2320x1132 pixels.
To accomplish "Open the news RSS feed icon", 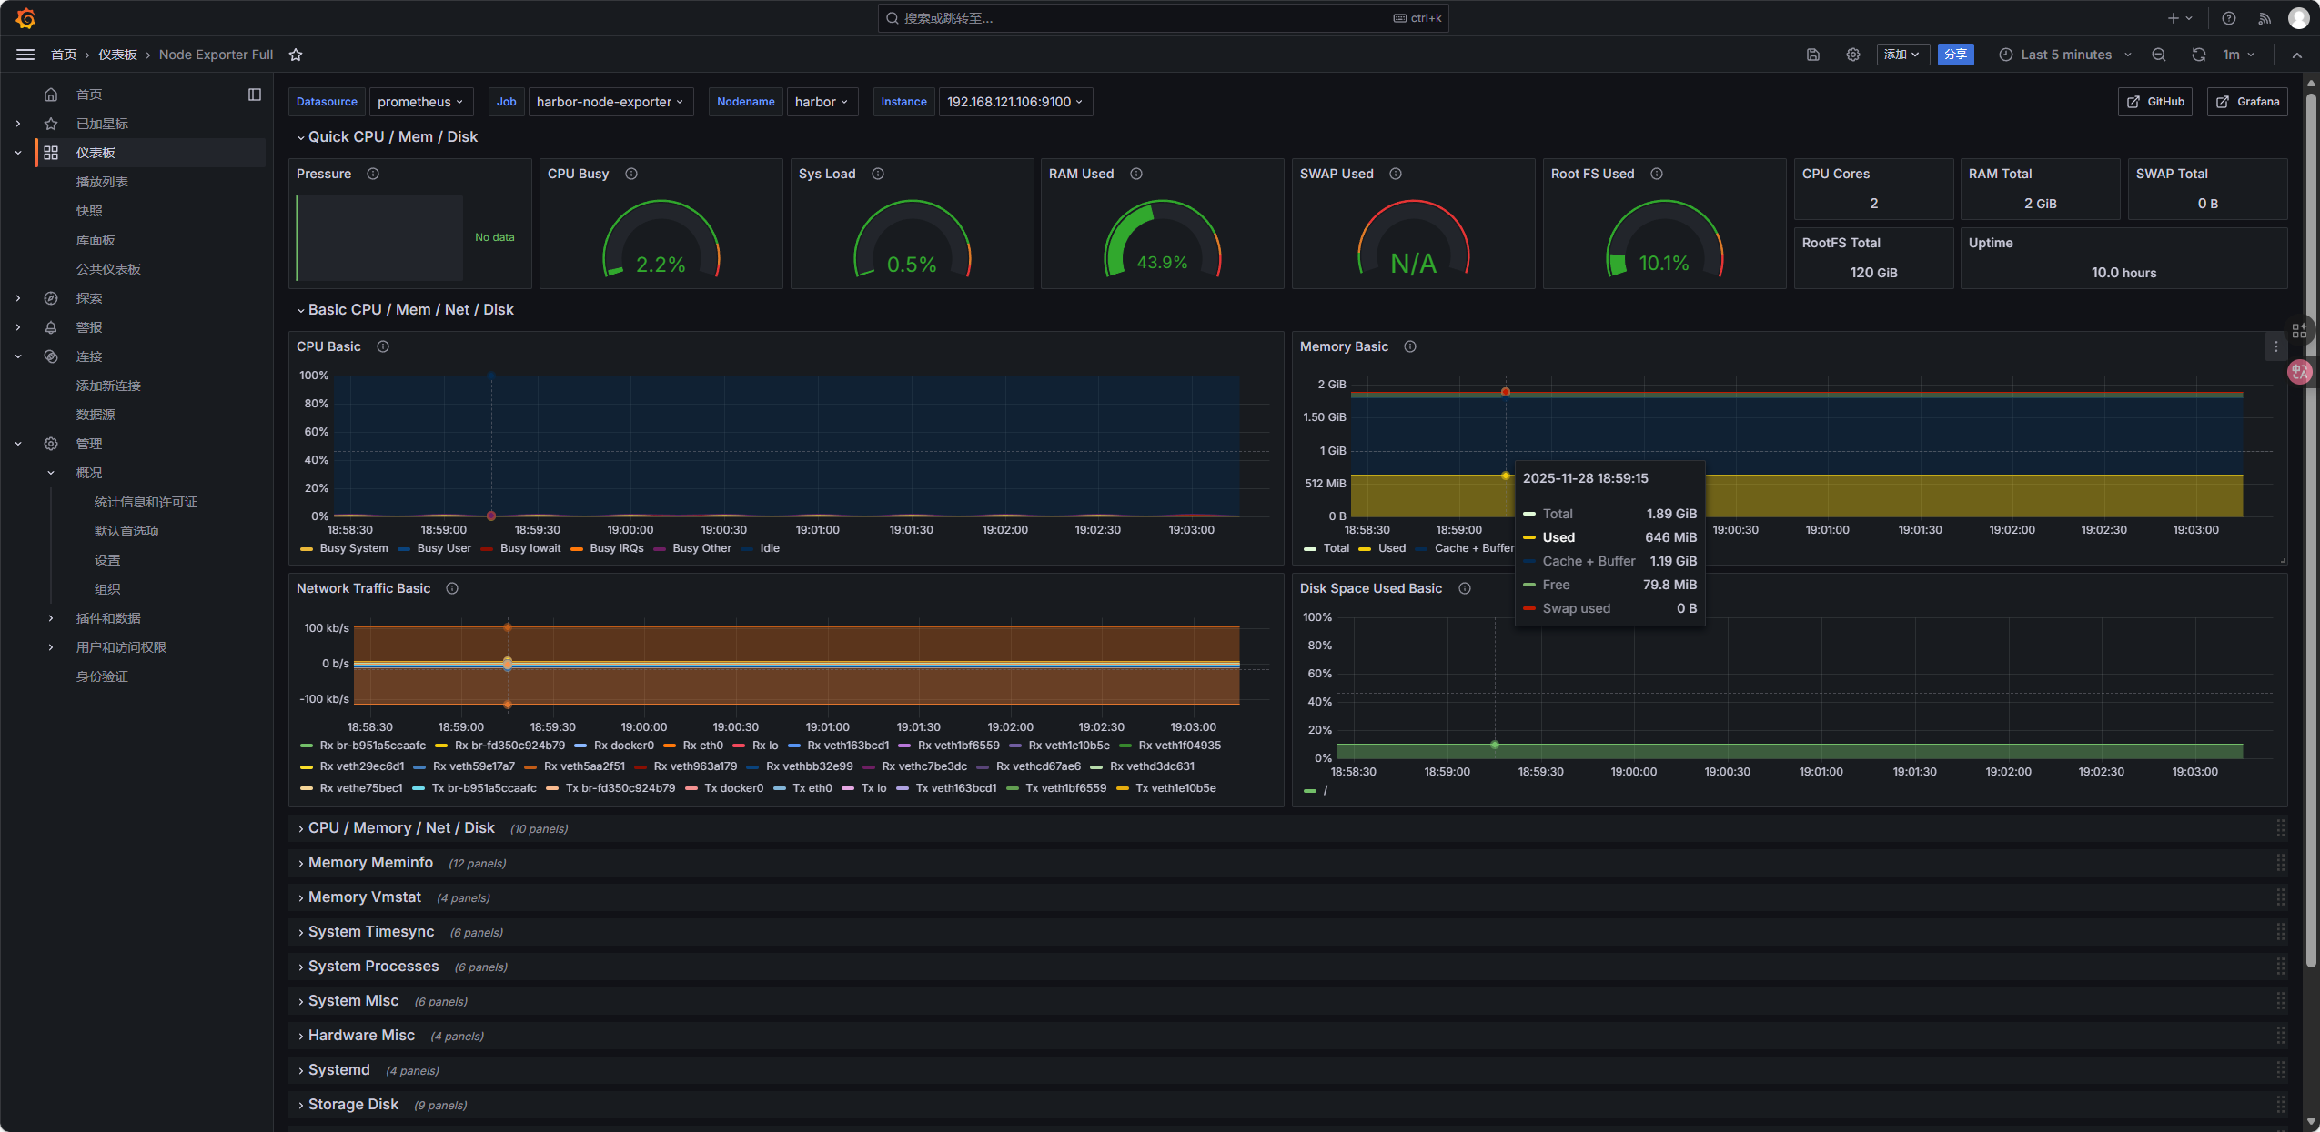I will coord(2264,18).
